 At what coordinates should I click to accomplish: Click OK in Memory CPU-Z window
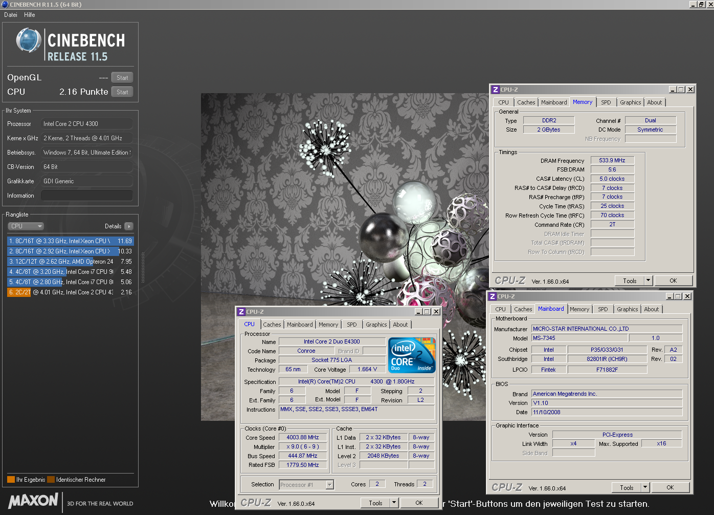(673, 281)
